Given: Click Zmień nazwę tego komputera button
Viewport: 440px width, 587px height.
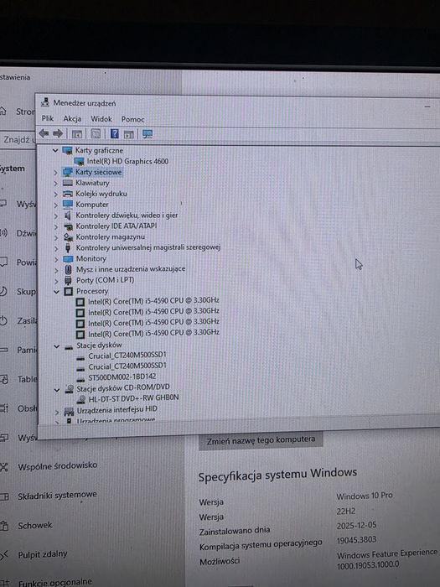Looking at the screenshot, I should tap(261, 440).
